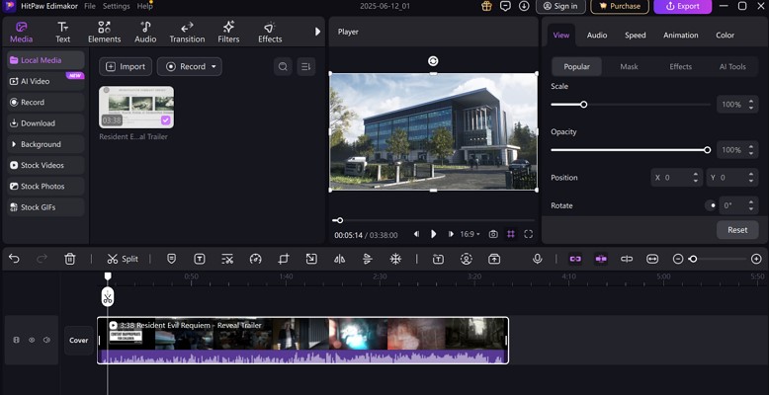Click the Position X input field

677,178
